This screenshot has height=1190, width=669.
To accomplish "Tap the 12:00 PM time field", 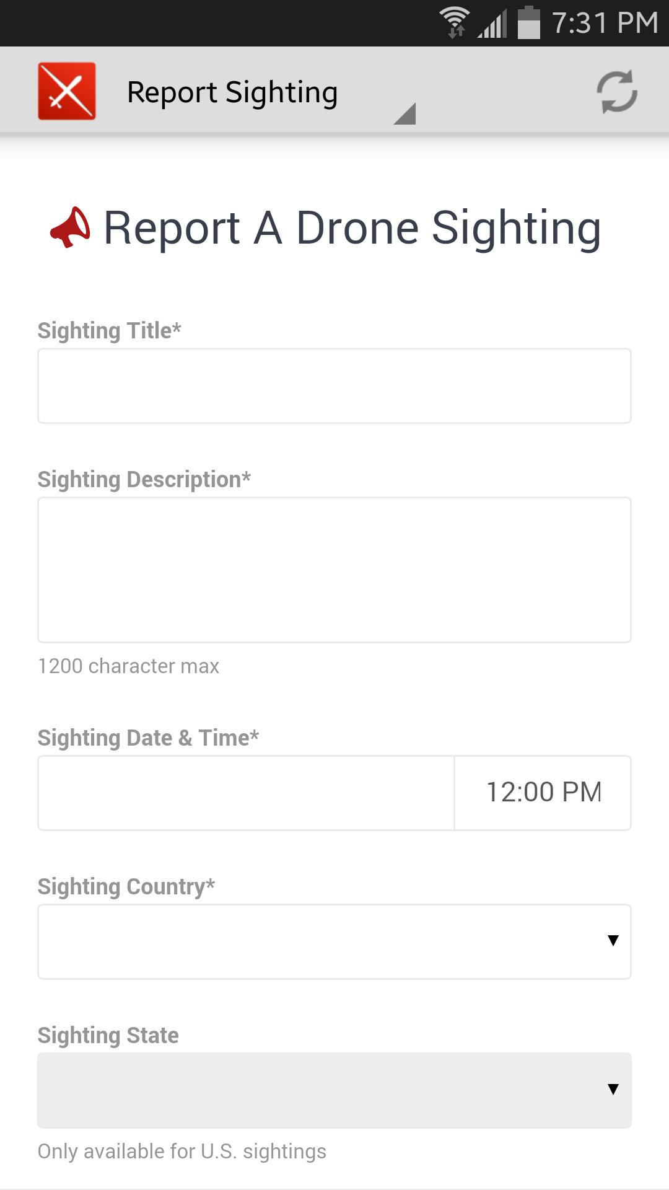I will pyautogui.click(x=543, y=793).
